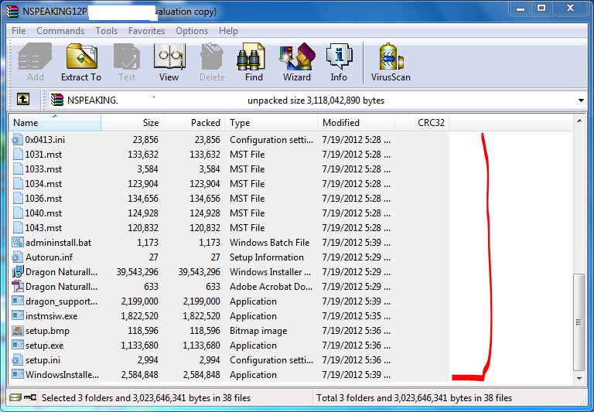Viewport: 594px width, 412px height.
Task: Click the 1031.mst file icon
Action: [x=18, y=155]
